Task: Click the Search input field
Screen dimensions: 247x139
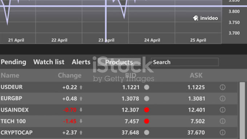Action: tap(185, 62)
